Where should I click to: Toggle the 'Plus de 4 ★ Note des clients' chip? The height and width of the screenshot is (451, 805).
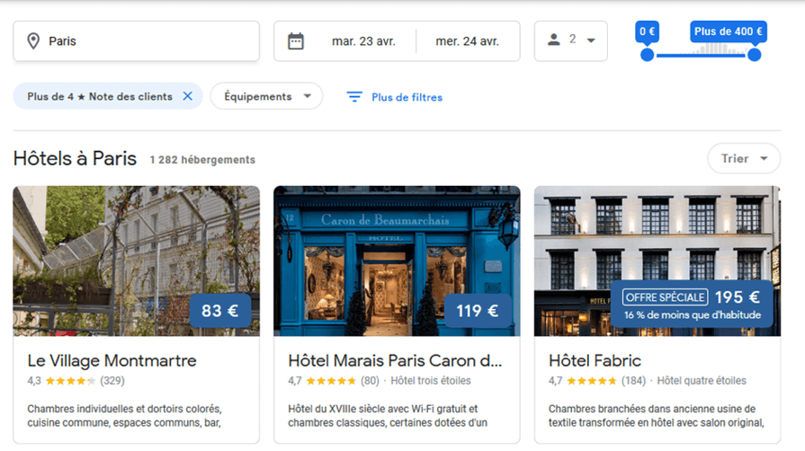pos(99,96)
